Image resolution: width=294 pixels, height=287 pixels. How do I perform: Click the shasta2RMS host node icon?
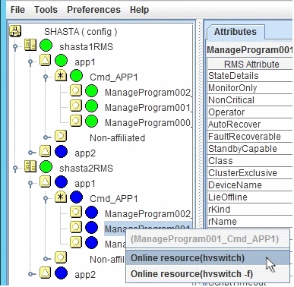coord(30,167)
